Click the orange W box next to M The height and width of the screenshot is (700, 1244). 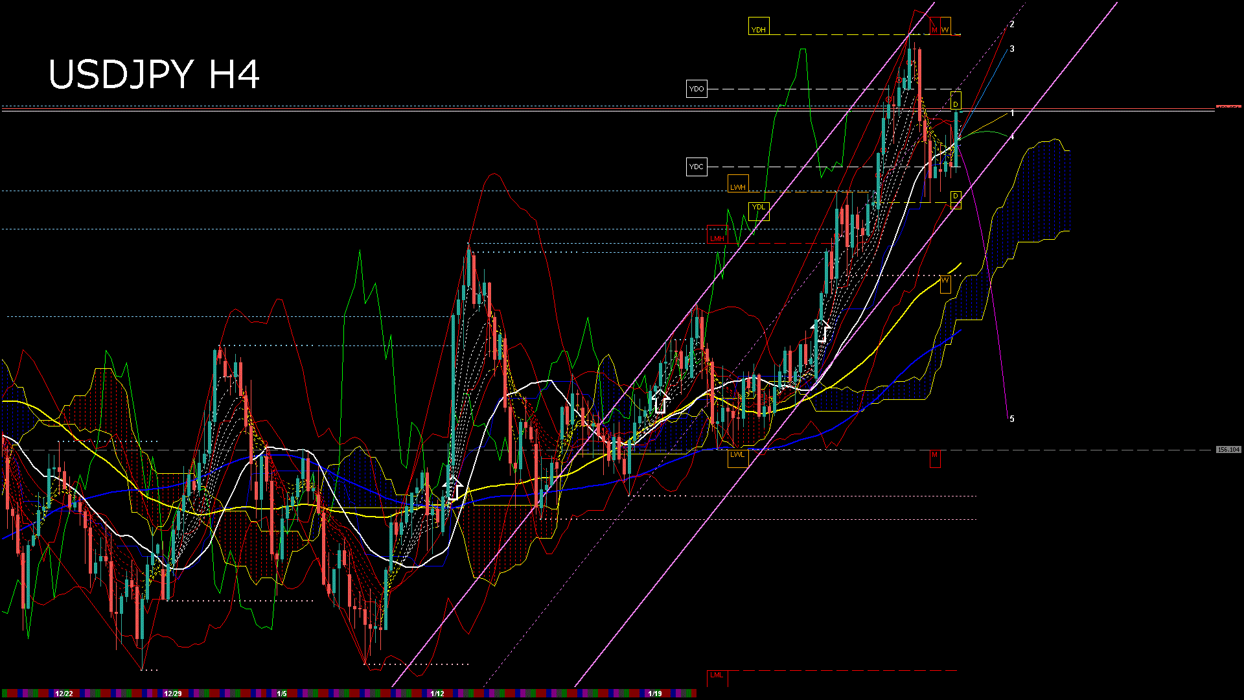945,27
